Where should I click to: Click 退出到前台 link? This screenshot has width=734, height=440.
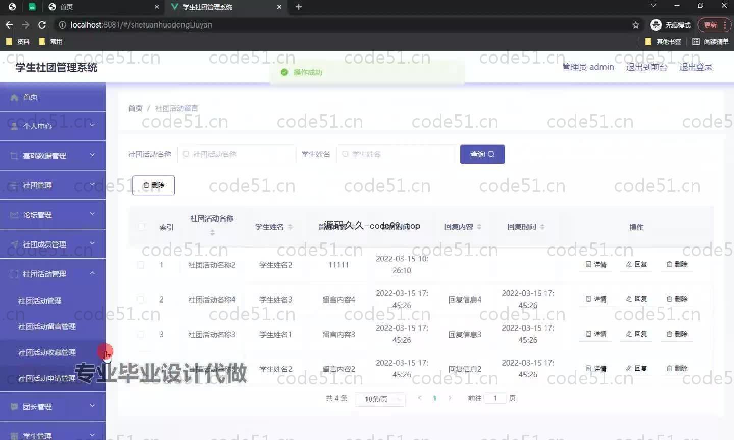646,67
